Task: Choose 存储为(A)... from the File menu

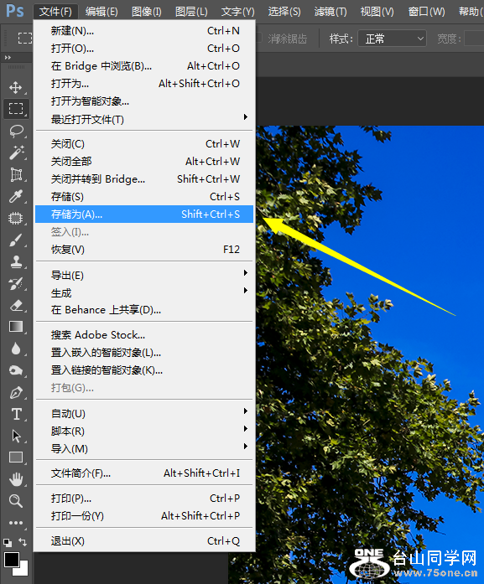Action: click(144, 214)
